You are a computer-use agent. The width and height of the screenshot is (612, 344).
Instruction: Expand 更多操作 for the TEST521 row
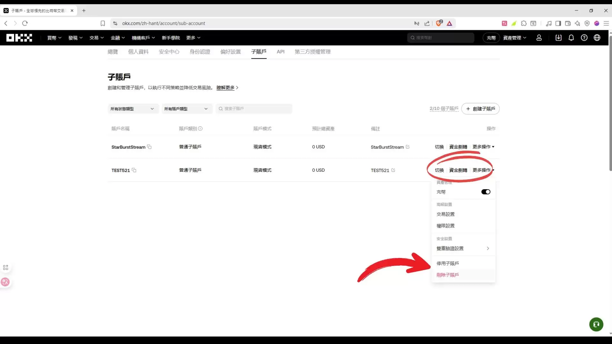[482, 170]
